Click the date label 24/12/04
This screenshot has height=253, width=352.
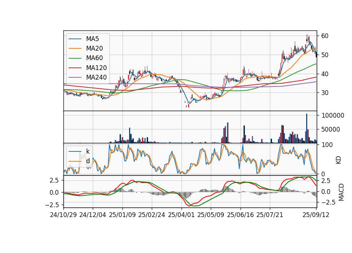pyautogui.click(x=93, y=215)
